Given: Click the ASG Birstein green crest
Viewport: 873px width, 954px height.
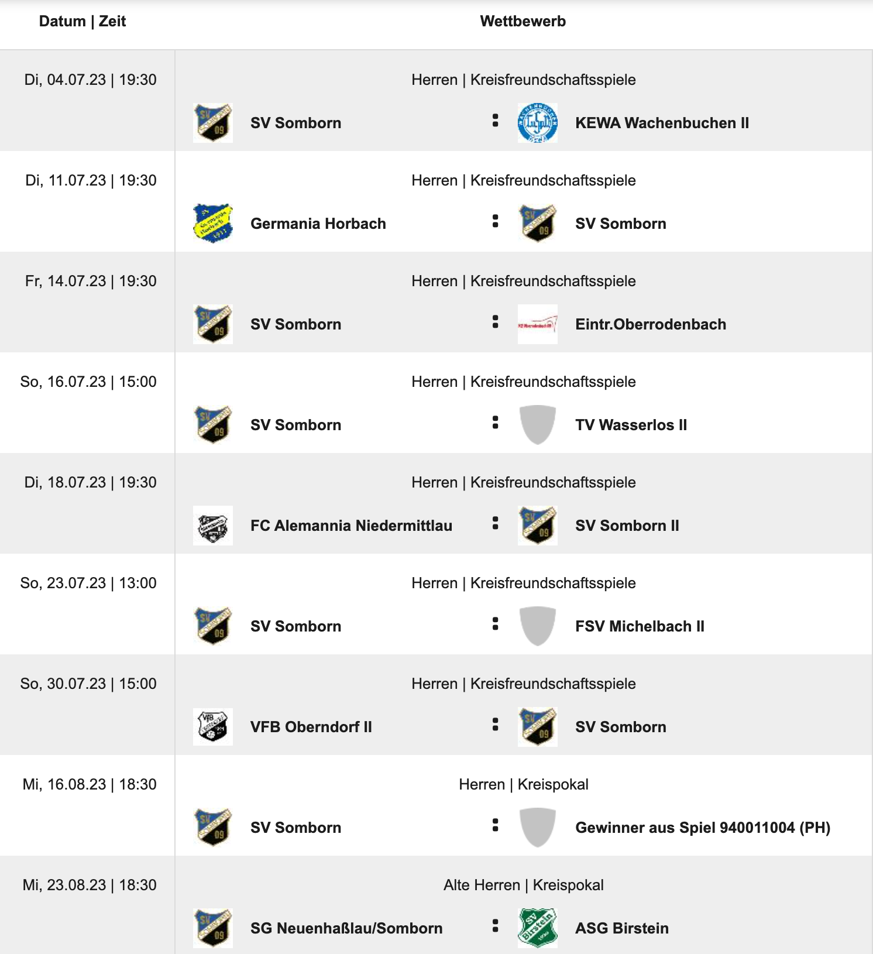Looking at the screenshot, I should point(537,928).
